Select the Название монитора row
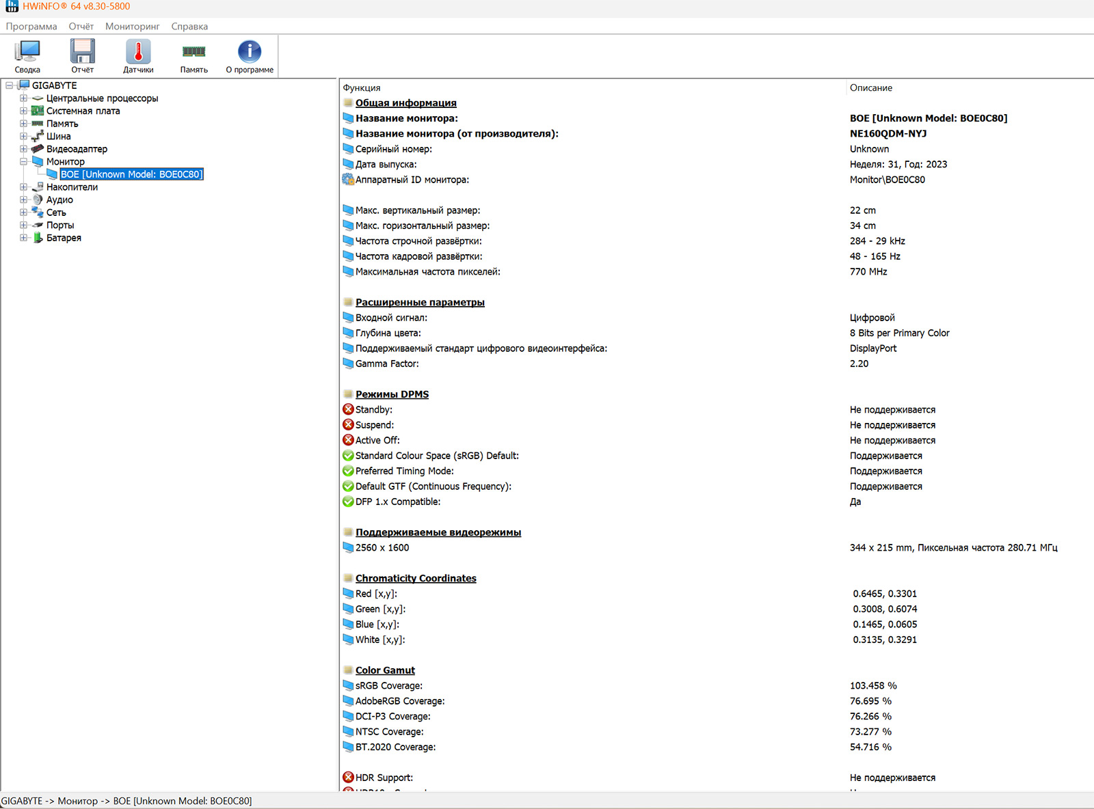The height and width of the screenshot is (809, 1094). [406, 118]
